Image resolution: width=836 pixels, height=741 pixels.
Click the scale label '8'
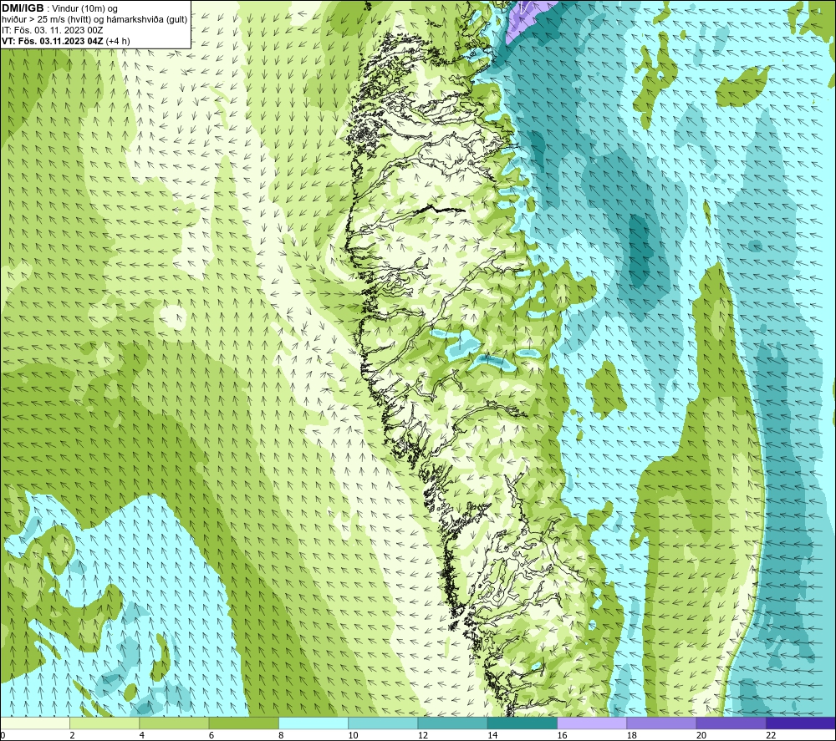click(x=281, y=735)
